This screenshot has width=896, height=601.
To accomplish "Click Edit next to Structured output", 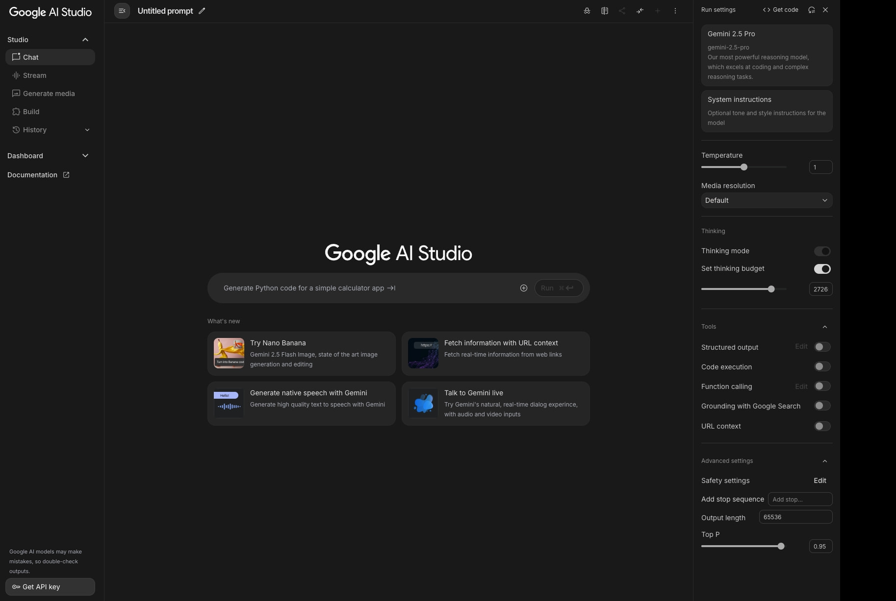I will (801, 346).
